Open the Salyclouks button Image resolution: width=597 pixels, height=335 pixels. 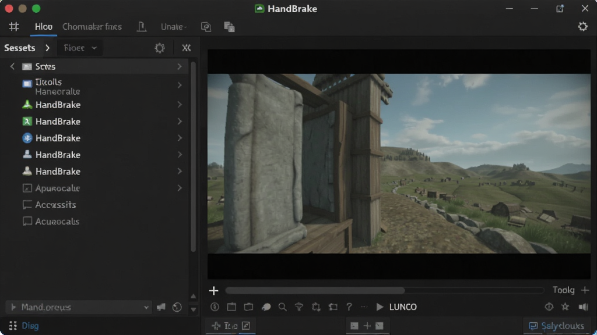[557, 326]
